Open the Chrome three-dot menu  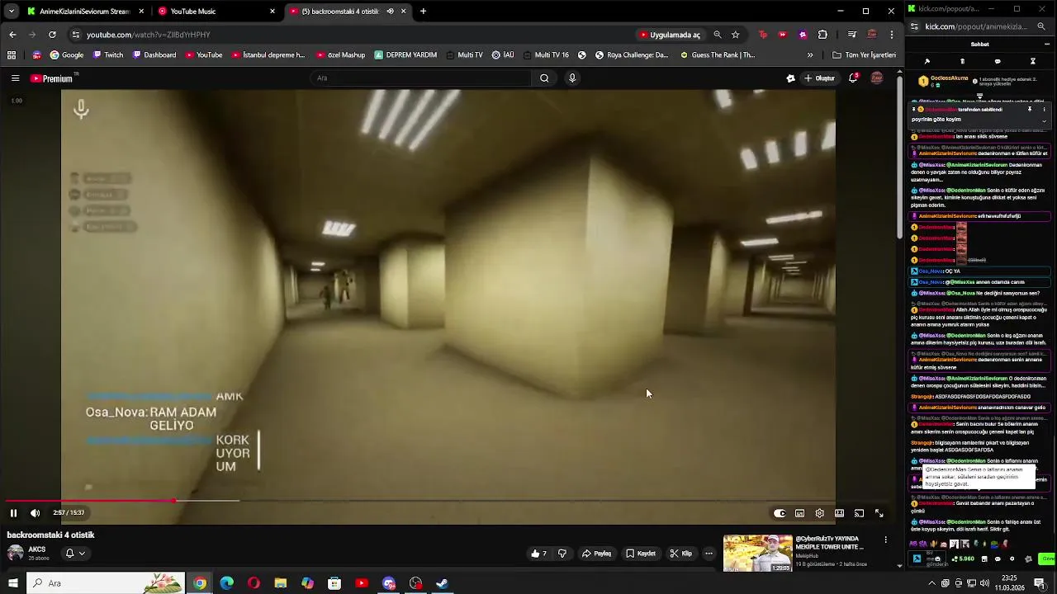[x=892, y=35]
